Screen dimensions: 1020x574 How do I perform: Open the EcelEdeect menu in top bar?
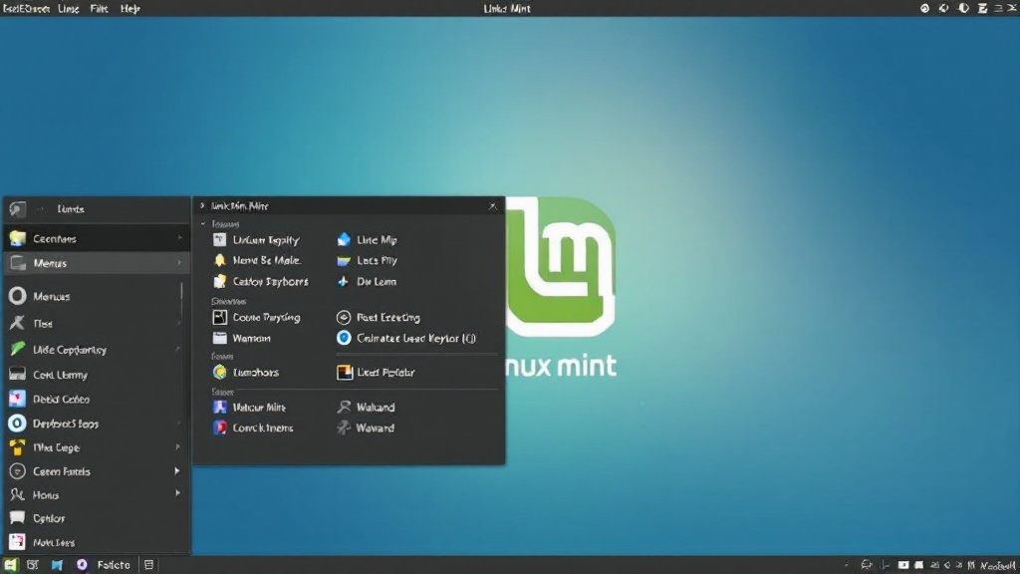pos(26,8)
